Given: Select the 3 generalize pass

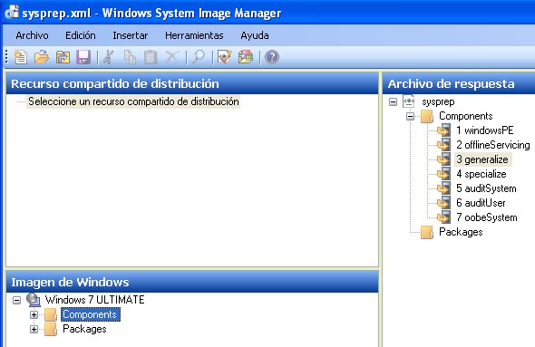Looking at the screenshot, I should [x=482, y=159].
